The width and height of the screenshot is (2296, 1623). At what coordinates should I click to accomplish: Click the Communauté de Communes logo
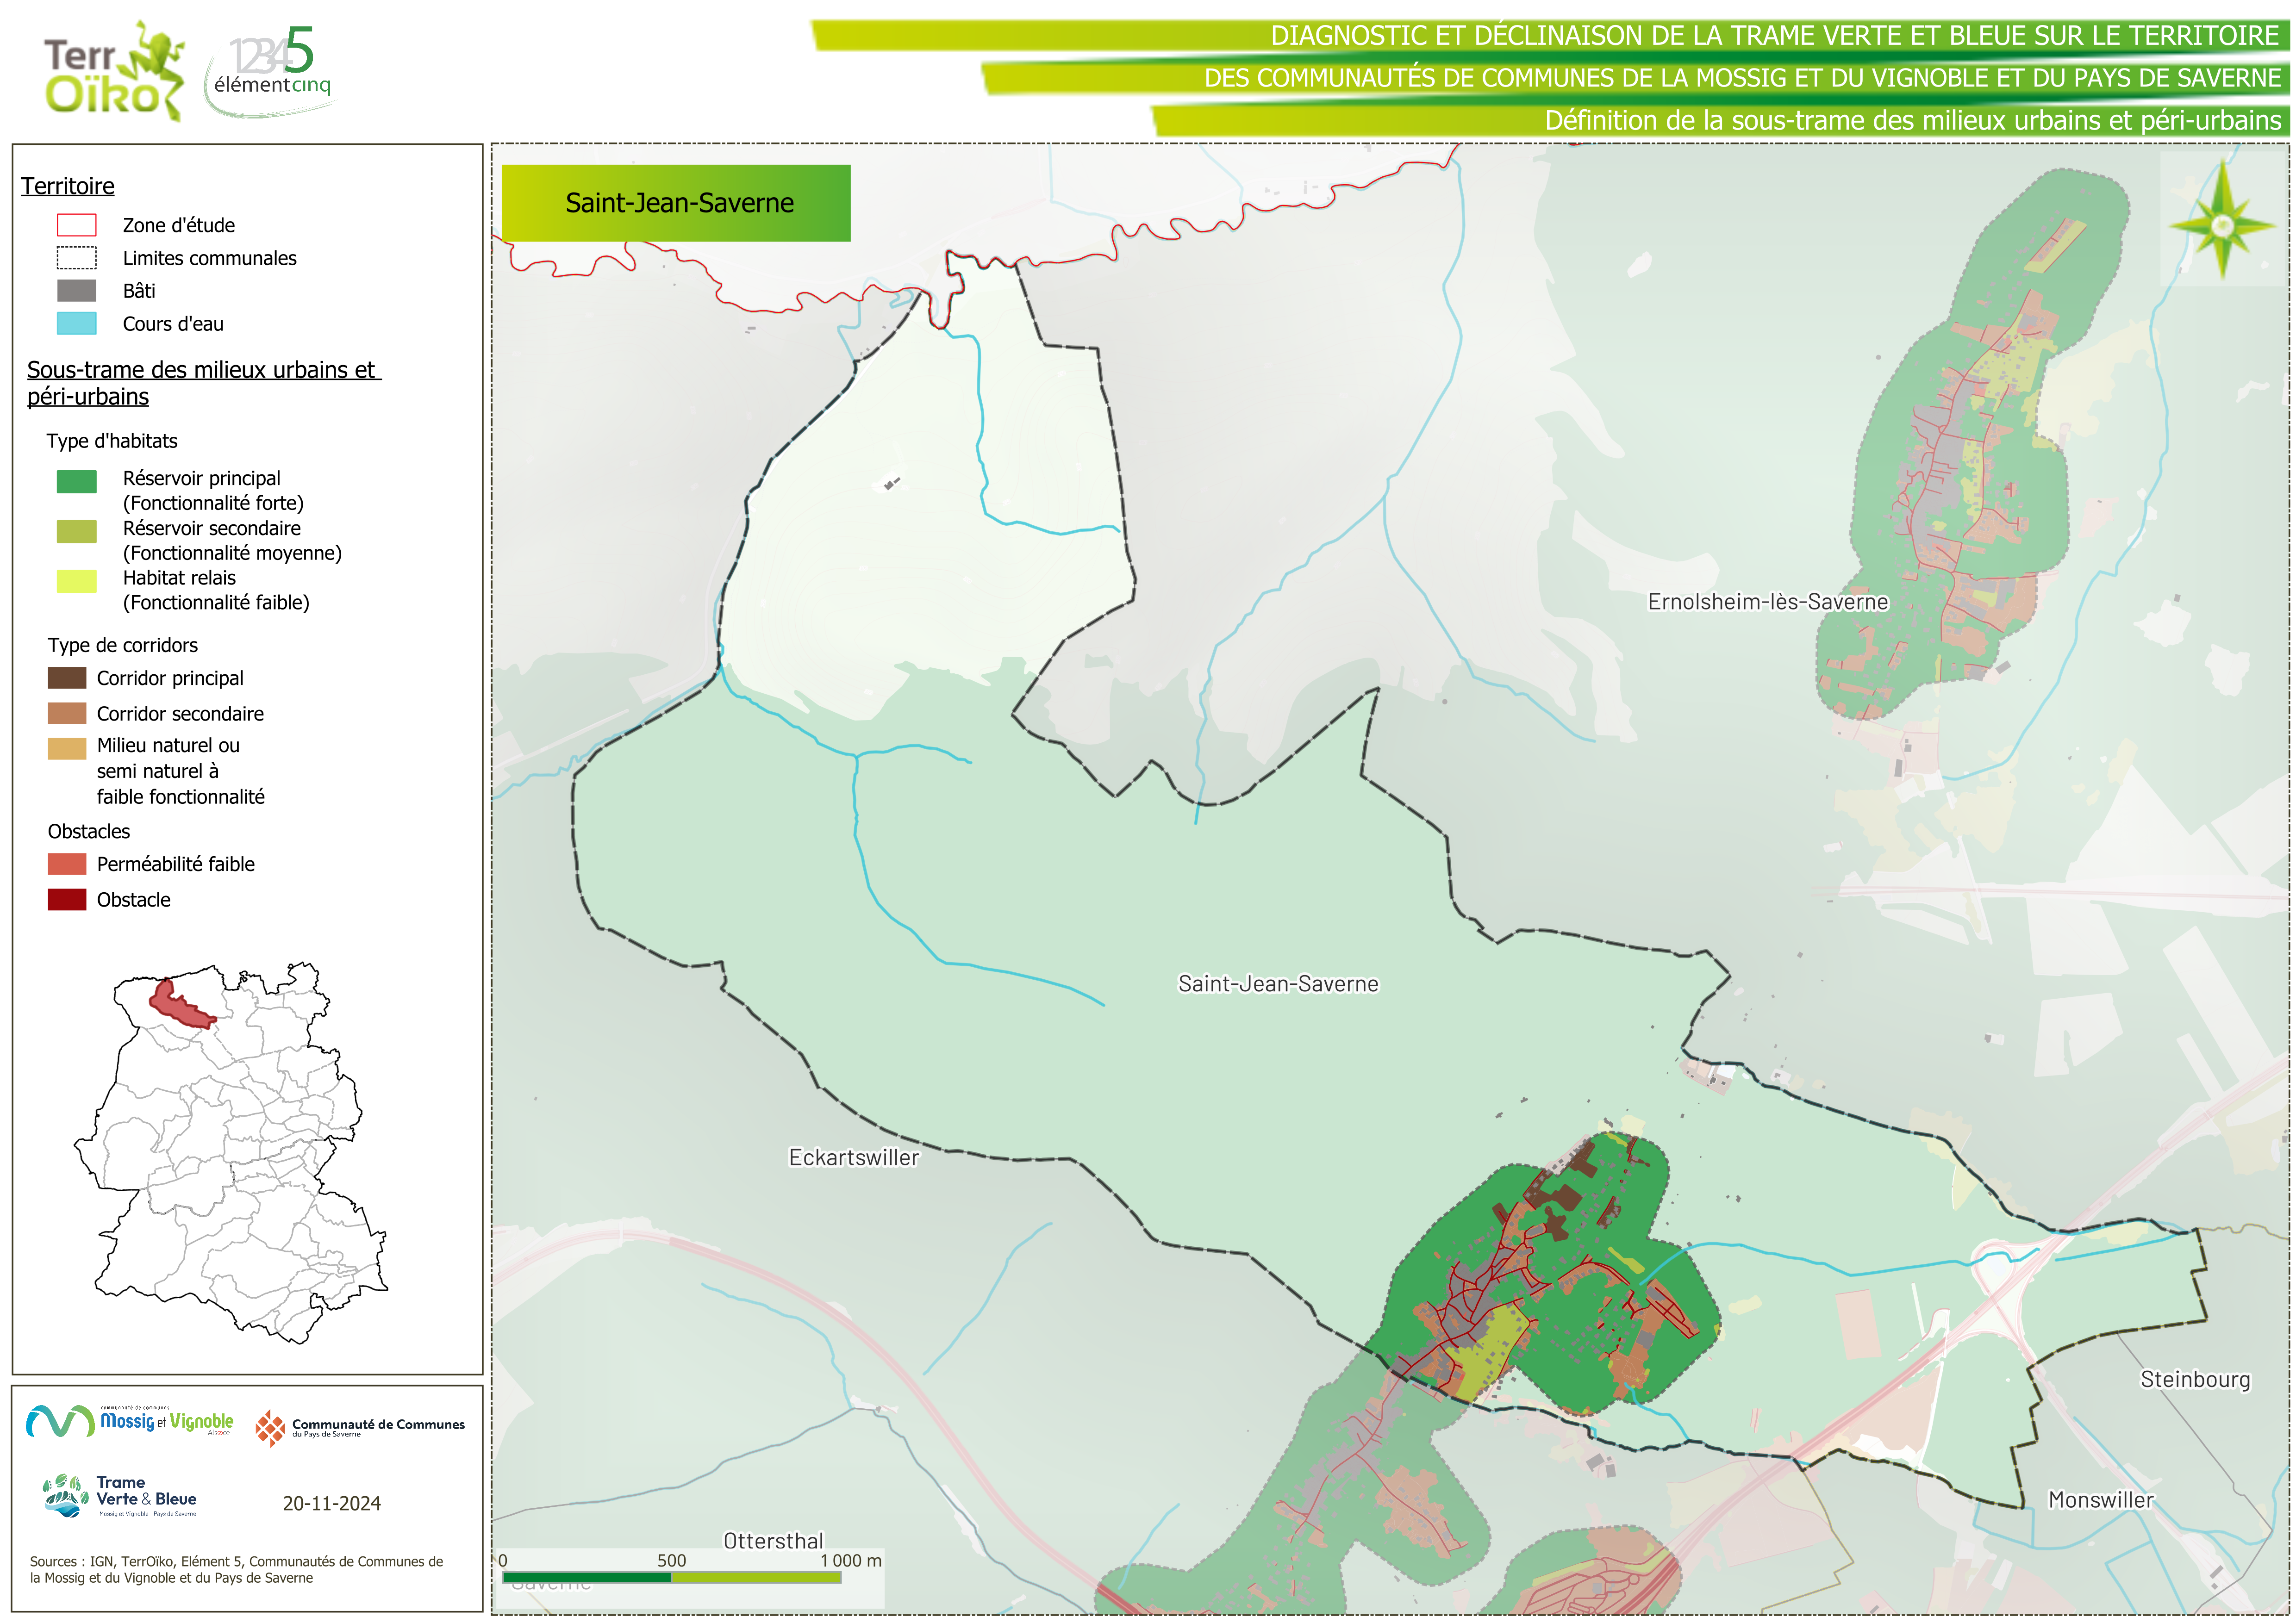(x=360, y=1427)
